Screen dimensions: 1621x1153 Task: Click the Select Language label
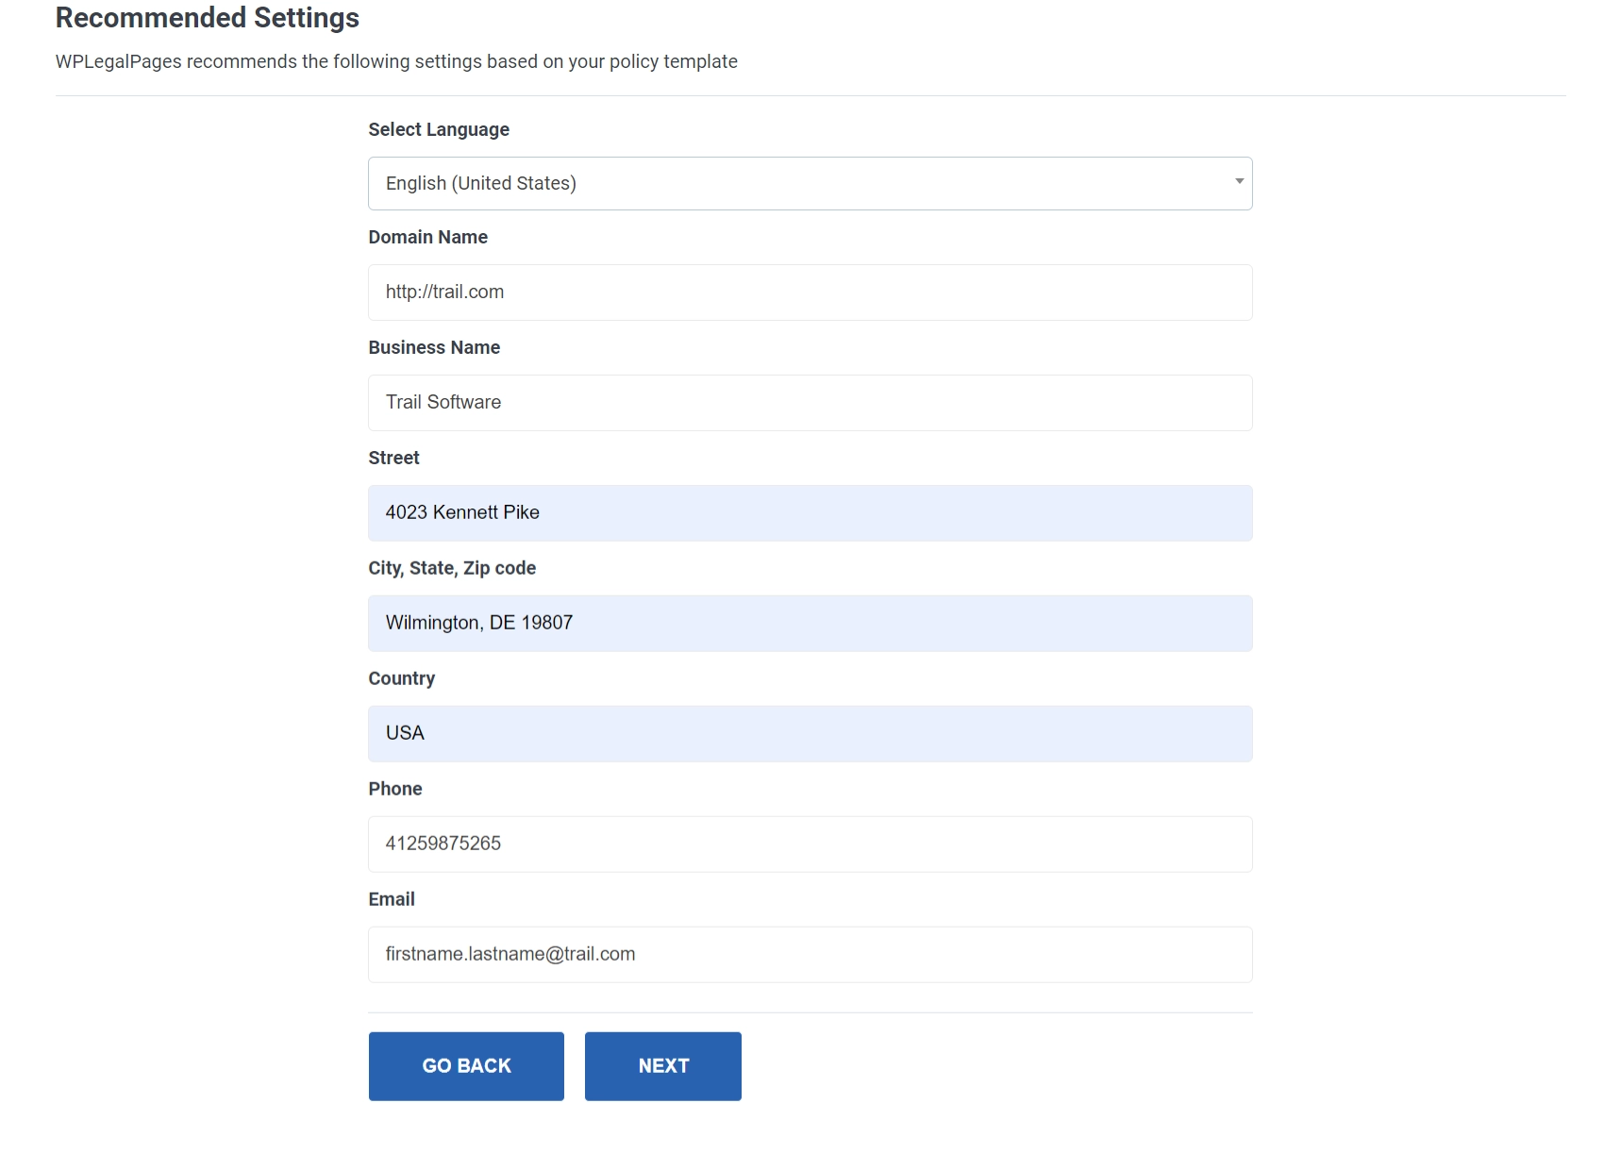click(439, 129)
